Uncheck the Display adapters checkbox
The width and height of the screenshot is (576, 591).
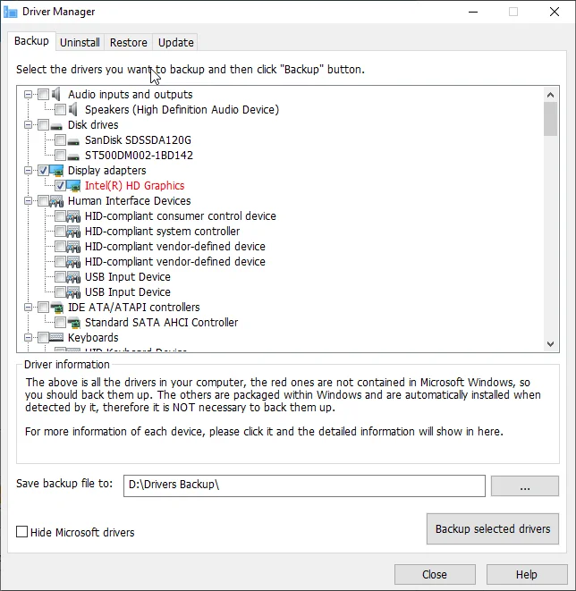coord(43,171)
